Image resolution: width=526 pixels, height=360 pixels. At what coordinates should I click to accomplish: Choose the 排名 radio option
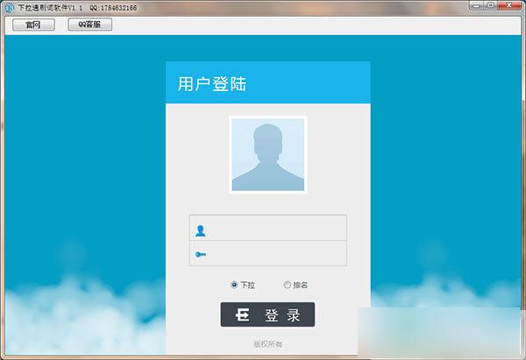[x=287, y=285]
